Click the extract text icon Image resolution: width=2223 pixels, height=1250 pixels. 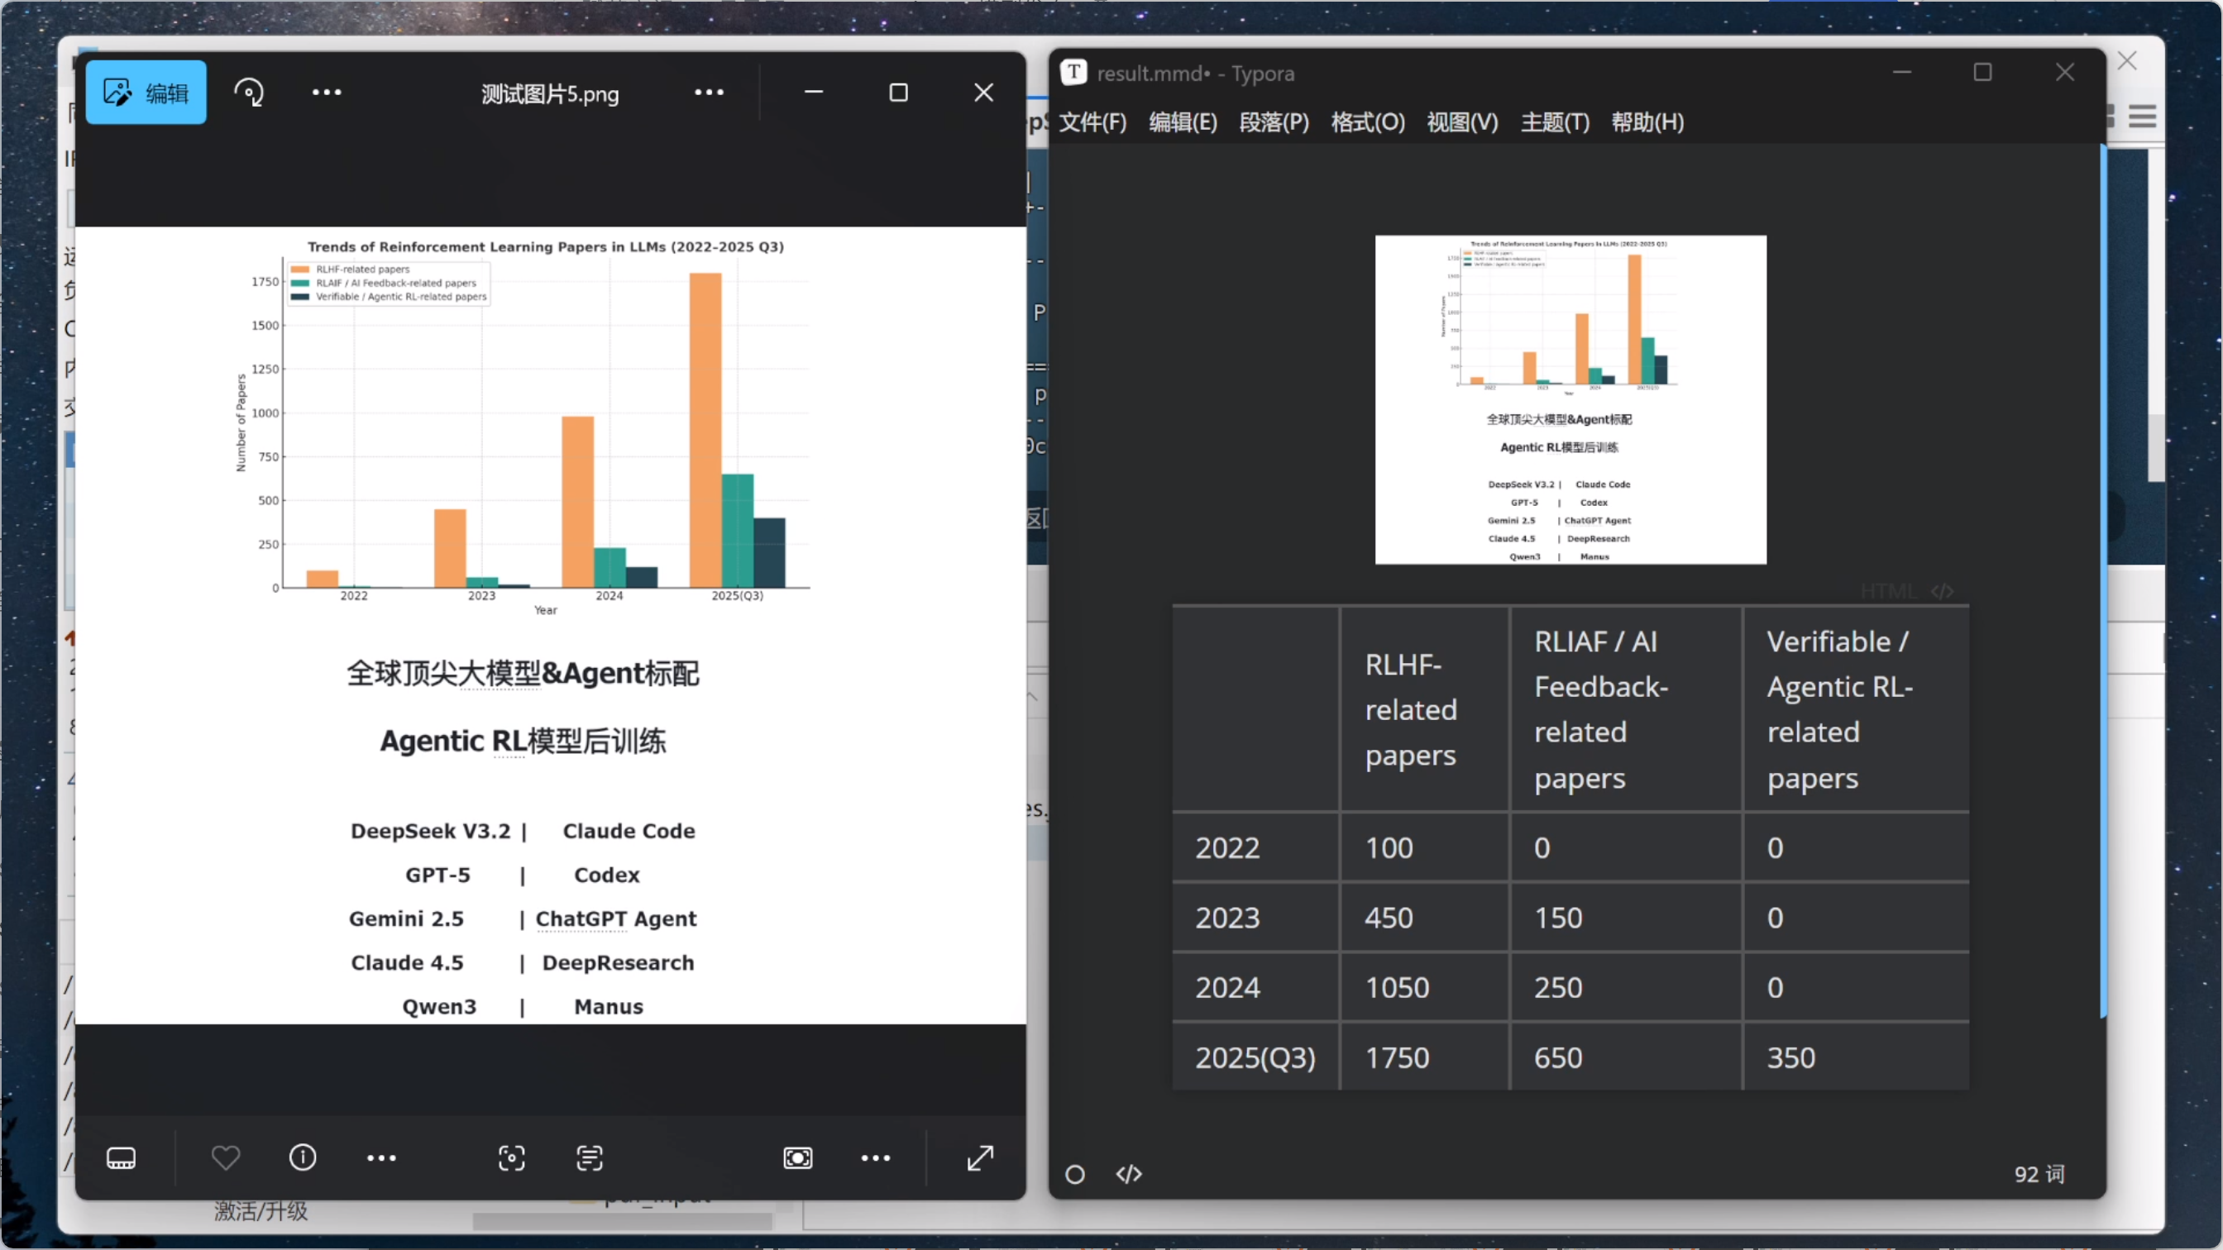pyautogui.click(x=590, y=1157)
